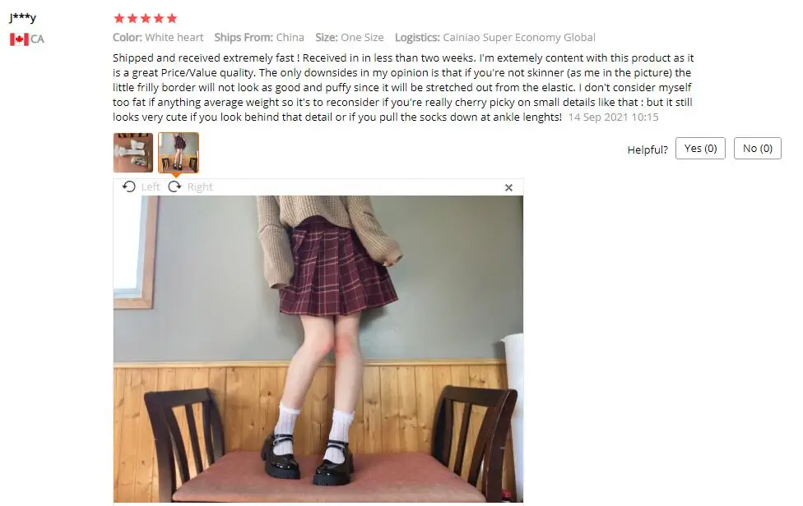803x506 pixels.
Task: Click the Canadian flag icon
Action: coord(19,39)
